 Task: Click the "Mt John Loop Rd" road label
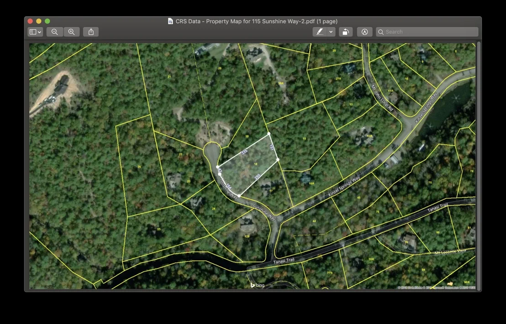pos(382,98)
